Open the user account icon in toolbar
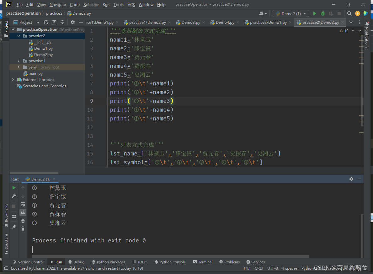Image resolution: width=373 pixels, height=274 pixels. (x=263, y=13)
